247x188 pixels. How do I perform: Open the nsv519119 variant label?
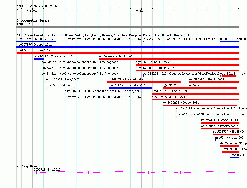pyautogui.click(x=233, y=39)
